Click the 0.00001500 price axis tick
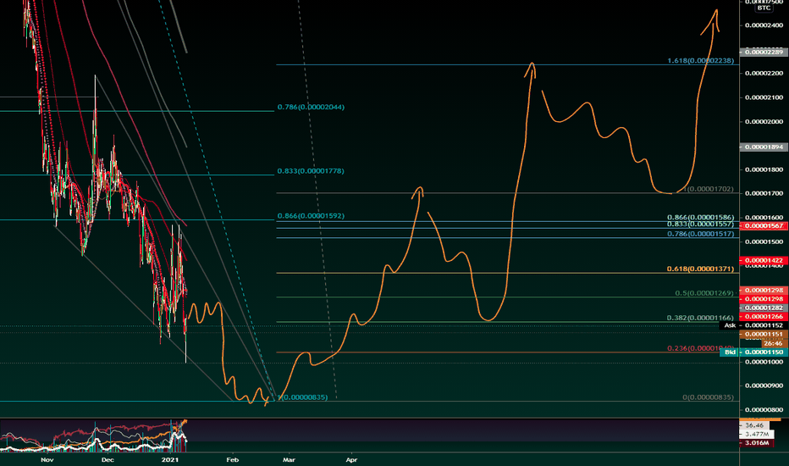This screenshot has height=466, width=789. tap(764, 241)
